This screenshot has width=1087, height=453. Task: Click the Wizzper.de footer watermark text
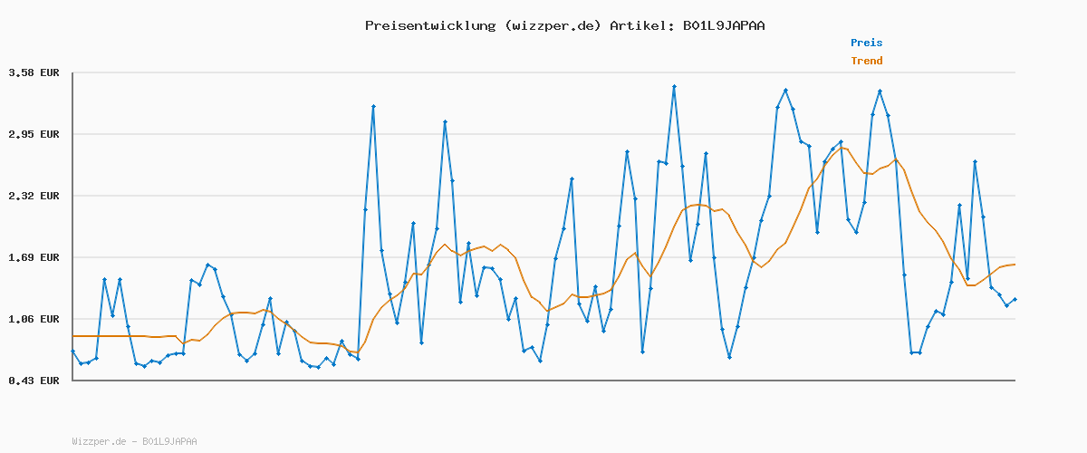134,441
